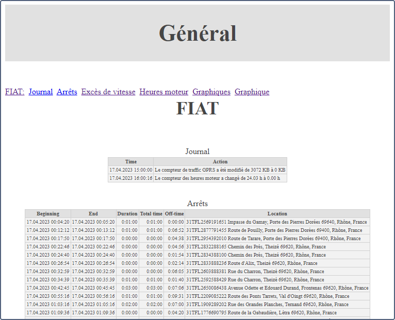Select the 17.04.2023 15:00:00 journal time
Screen dimensions: 395x320
(131, 170)
